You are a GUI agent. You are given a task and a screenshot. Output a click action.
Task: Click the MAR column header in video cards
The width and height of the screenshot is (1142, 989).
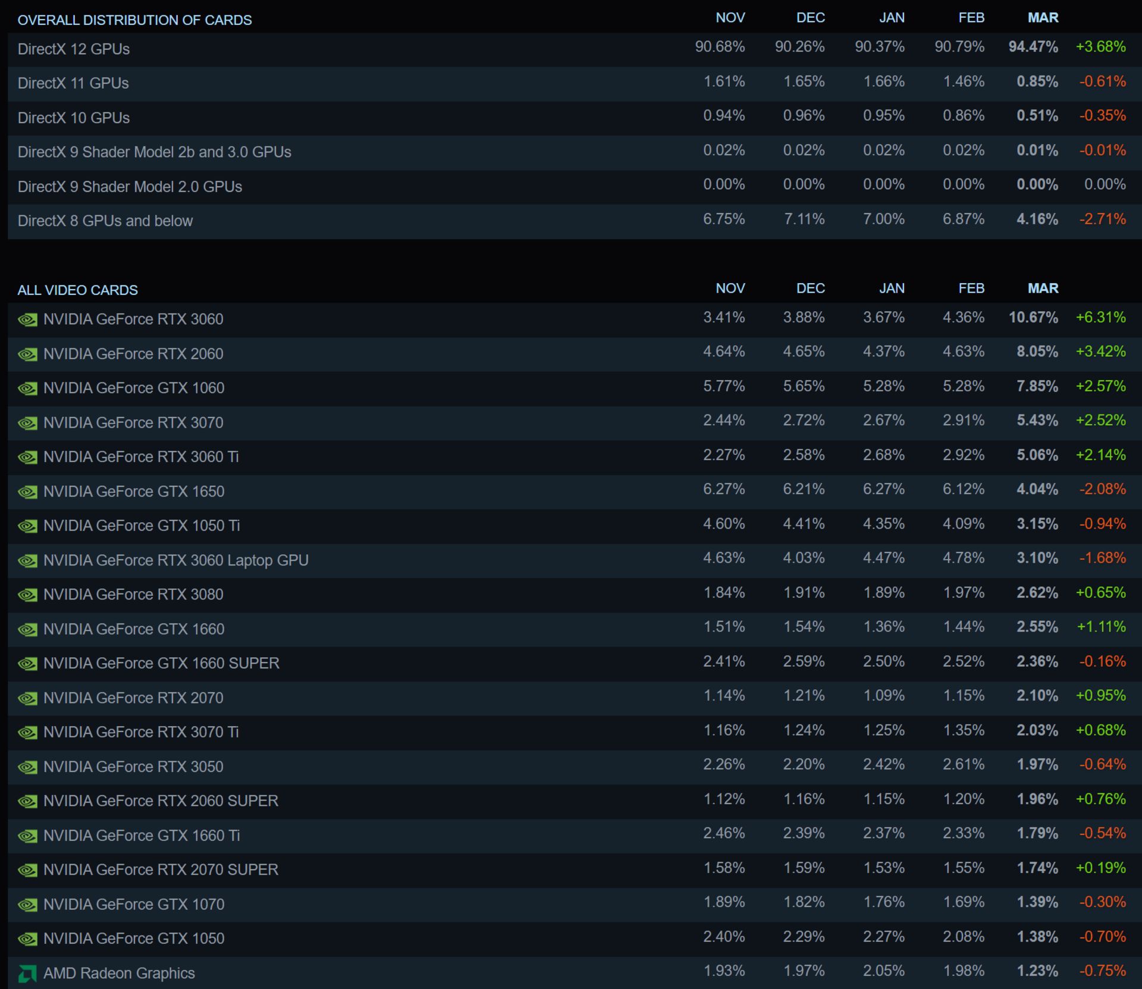1043,288
